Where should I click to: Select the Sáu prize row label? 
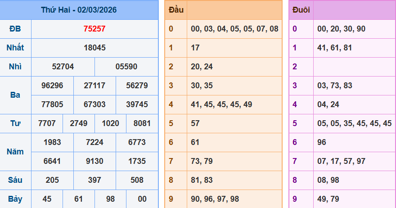pyautogui.click(x=15, y=180)
